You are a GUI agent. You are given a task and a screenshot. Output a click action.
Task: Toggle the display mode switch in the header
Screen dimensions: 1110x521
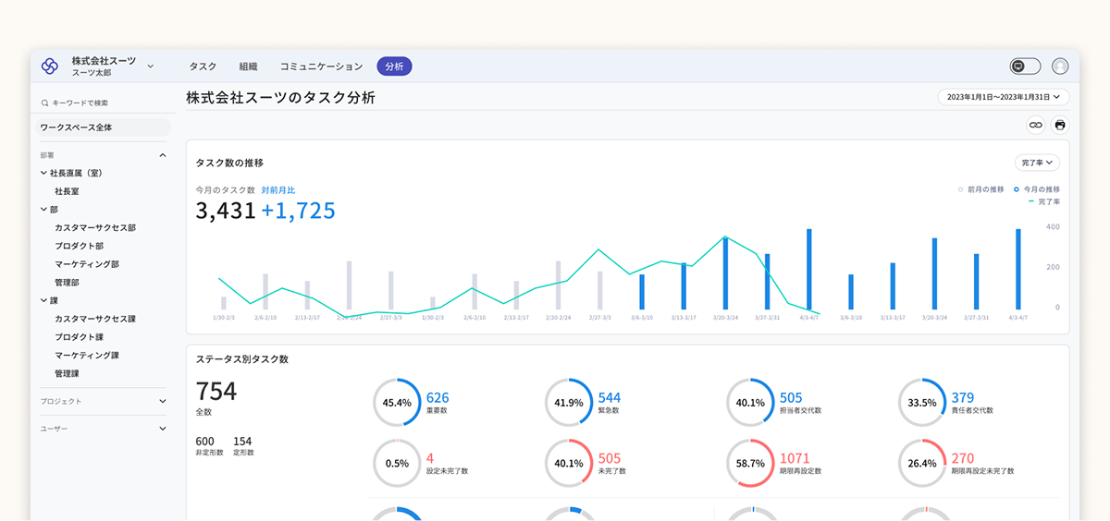(1025, 67)
